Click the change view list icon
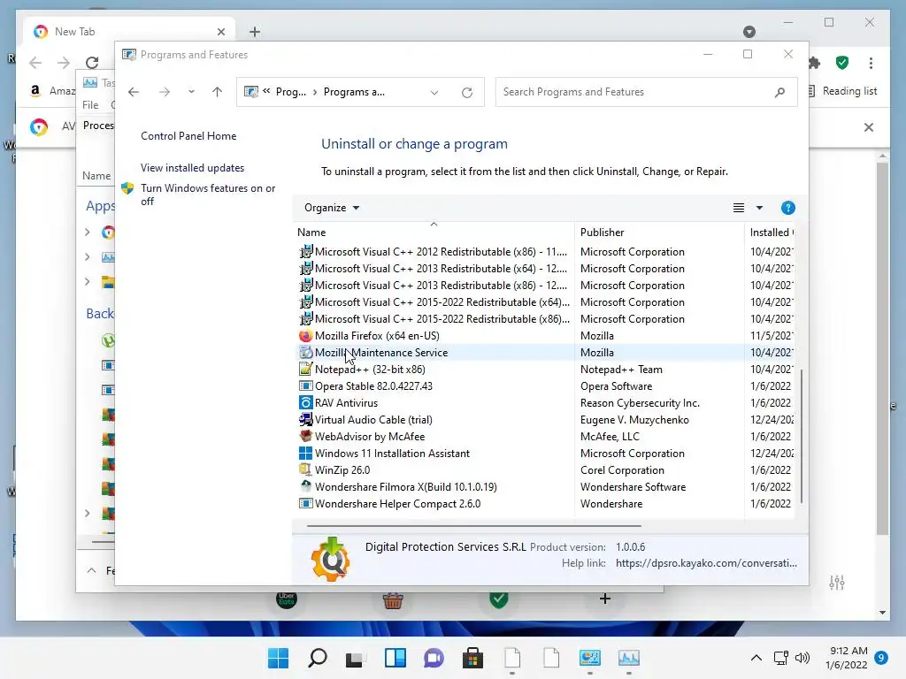Viewport: 906px width, 679px height. pos(739,208)
